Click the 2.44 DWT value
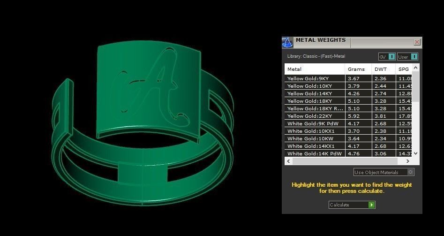Viewport: 444px width, 236px height. (x=380, y=86)
